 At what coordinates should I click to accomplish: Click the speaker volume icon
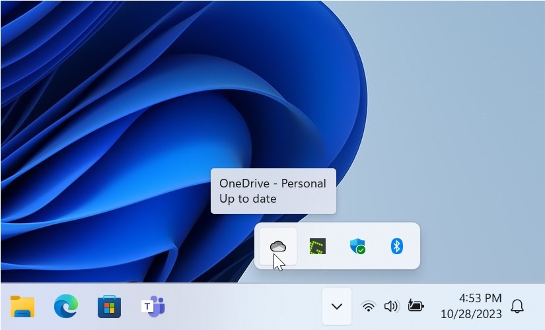point(391,306)
